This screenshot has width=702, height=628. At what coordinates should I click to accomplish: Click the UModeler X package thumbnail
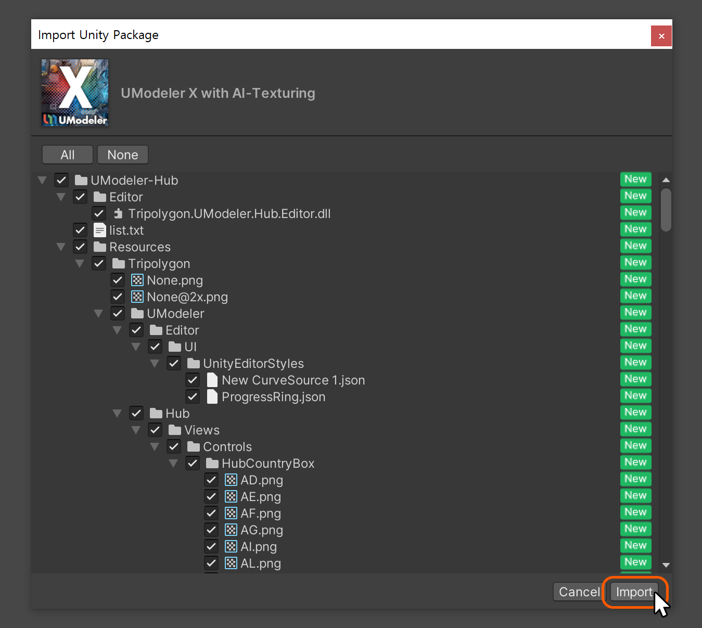[x=75, y=93]
